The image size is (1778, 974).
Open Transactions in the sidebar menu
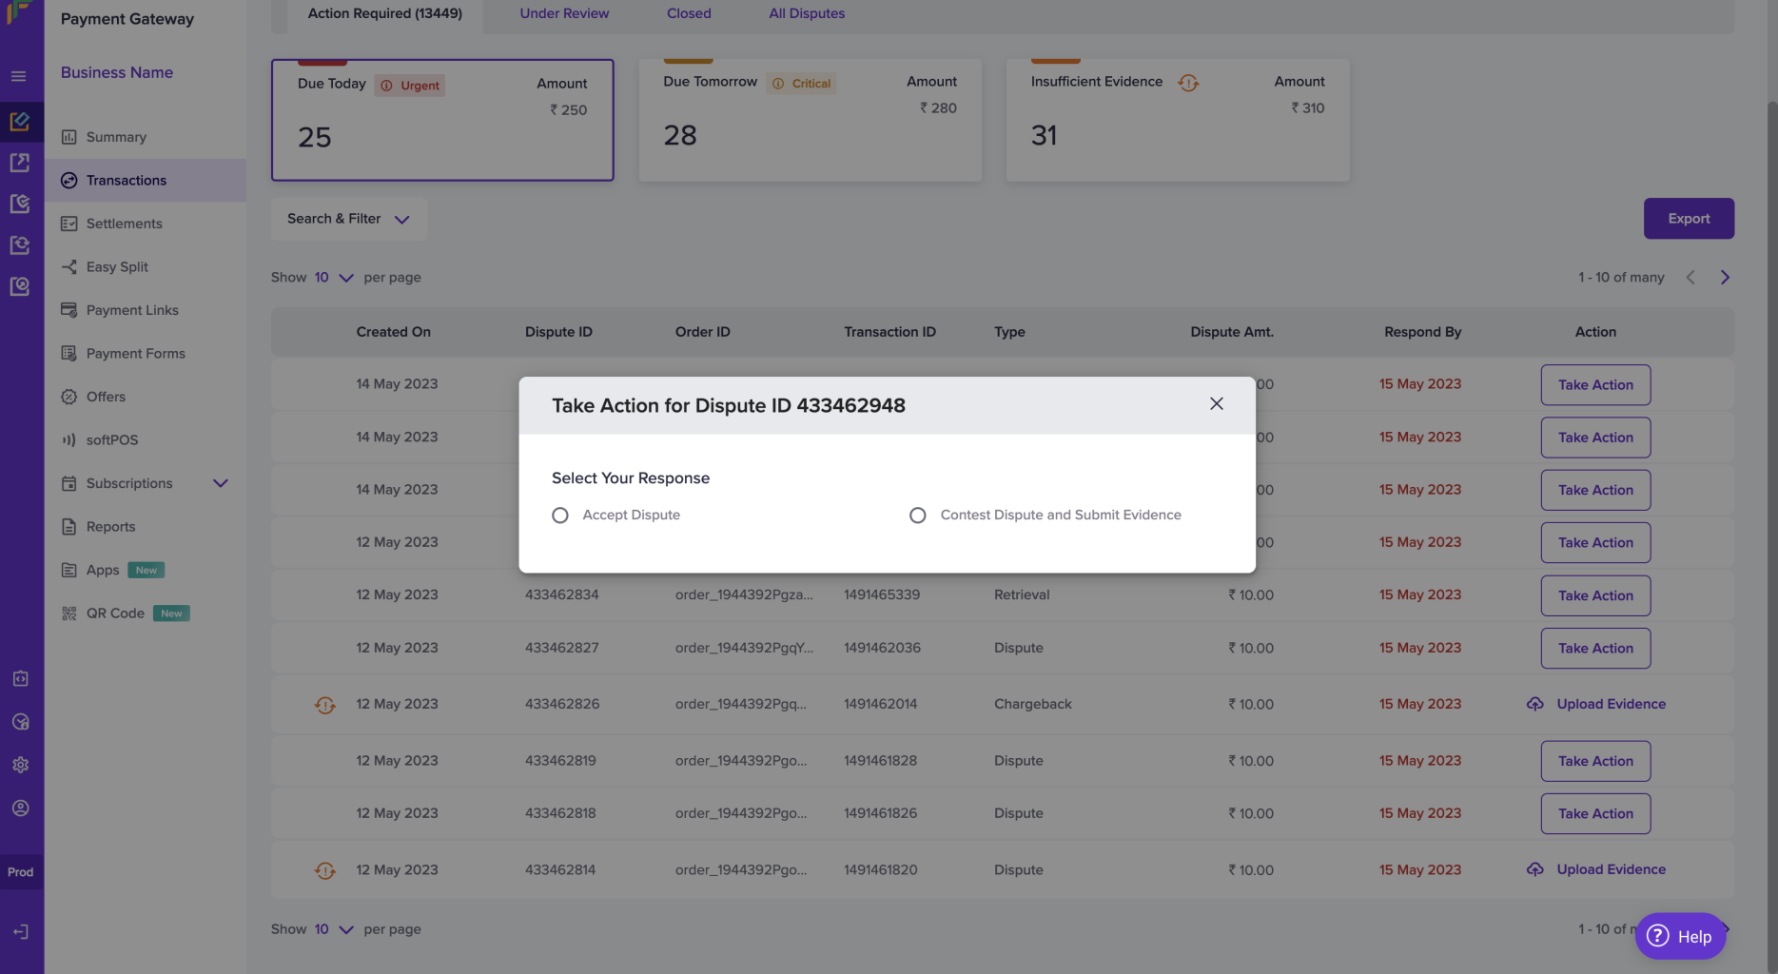(x=145, y=181)
